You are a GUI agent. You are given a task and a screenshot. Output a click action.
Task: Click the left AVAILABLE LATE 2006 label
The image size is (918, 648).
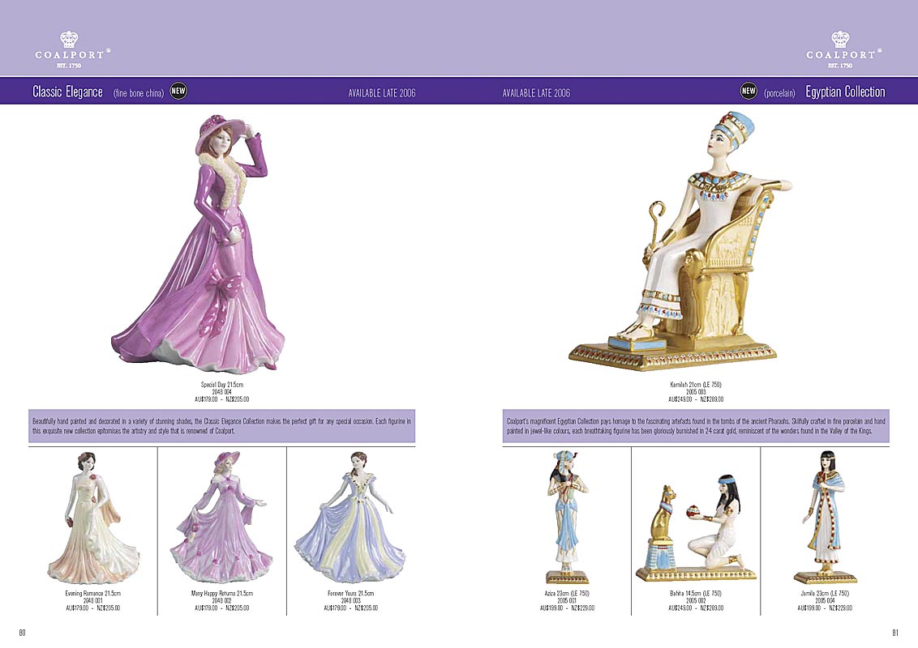click(382, 93)
